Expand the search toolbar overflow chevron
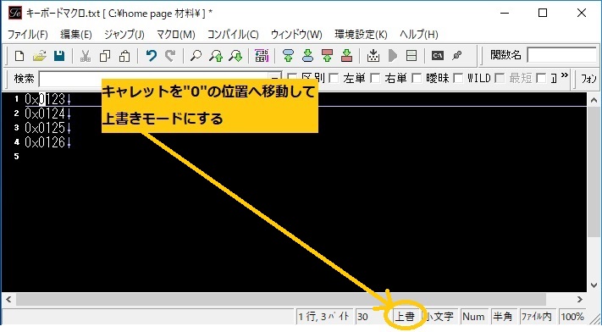Screen dimensions: 602x332 564,75
